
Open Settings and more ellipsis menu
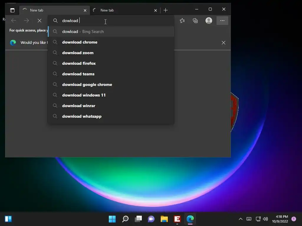(222, 21)
